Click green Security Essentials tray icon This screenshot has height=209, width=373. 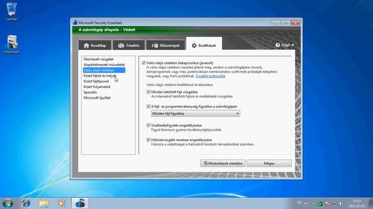tap(320, 203)
